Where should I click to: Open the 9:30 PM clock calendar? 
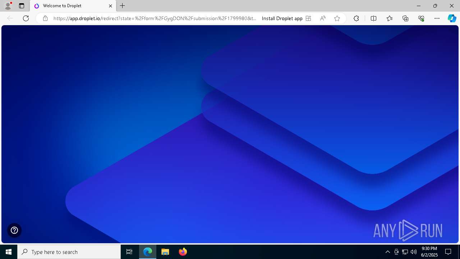click(429, 252)
